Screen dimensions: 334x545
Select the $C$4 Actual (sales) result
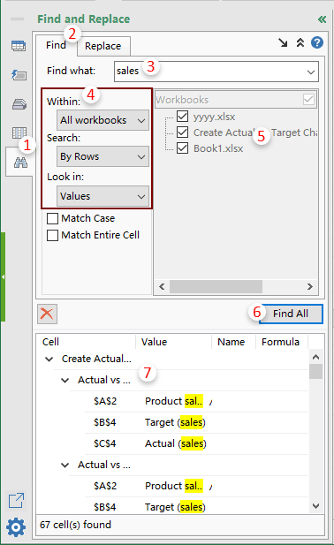pos(196,443)
